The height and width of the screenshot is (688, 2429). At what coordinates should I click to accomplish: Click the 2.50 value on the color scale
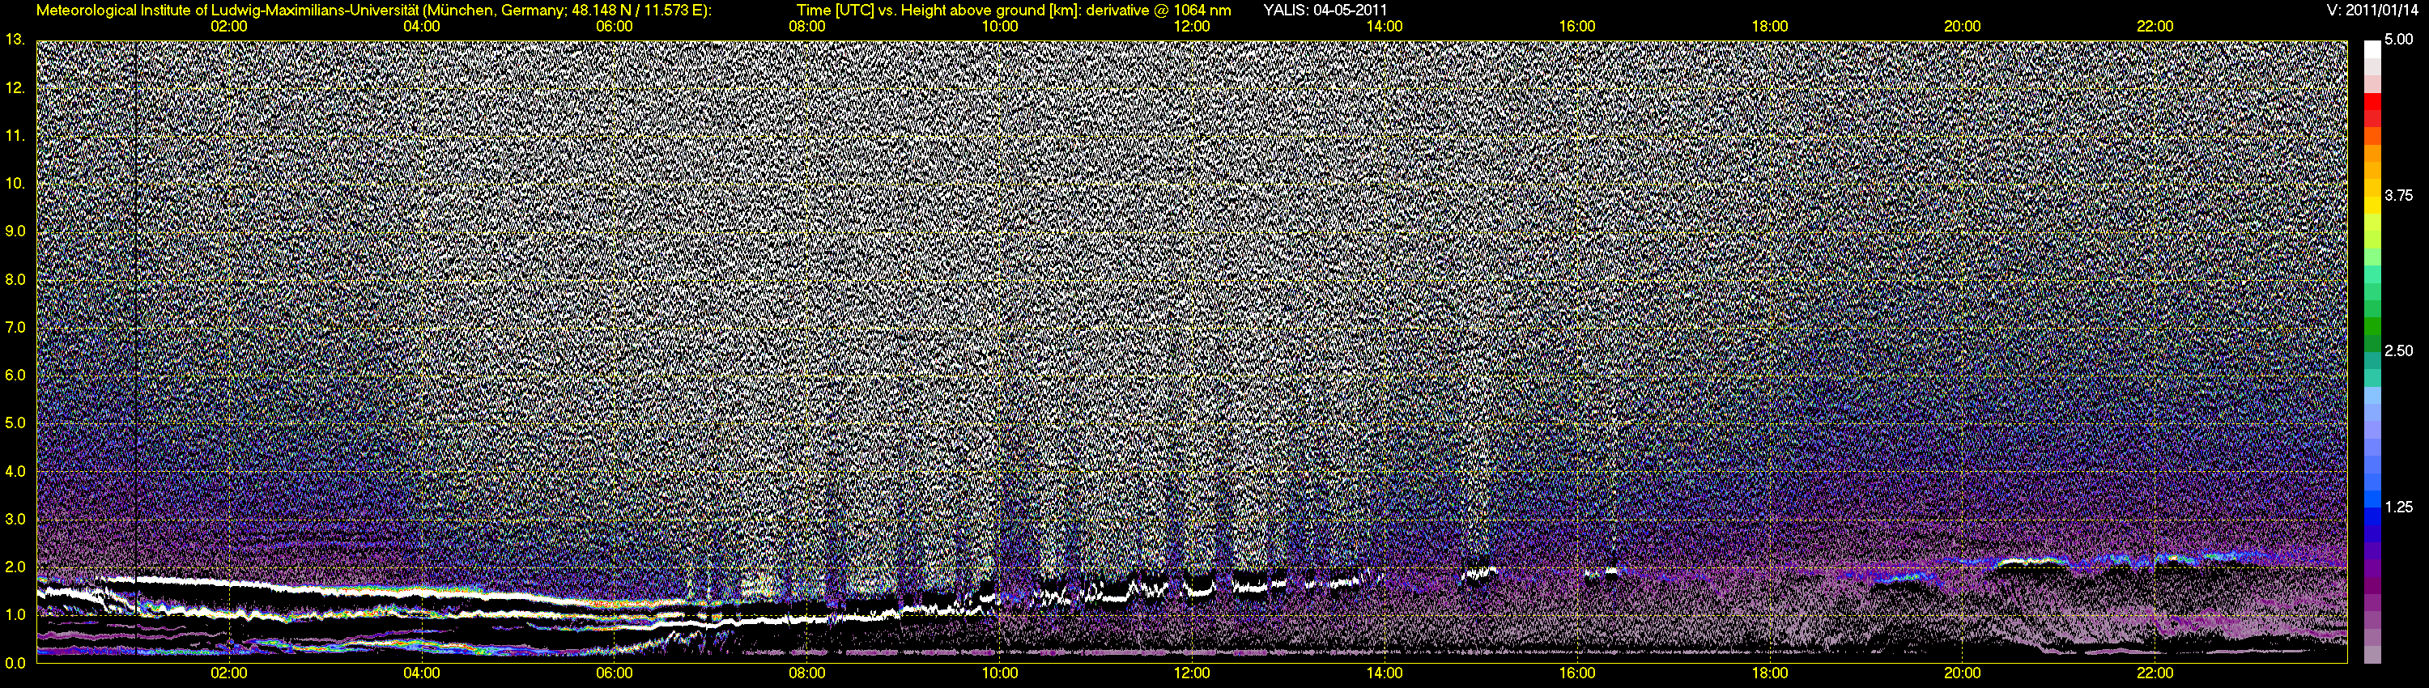[2399, 350]
